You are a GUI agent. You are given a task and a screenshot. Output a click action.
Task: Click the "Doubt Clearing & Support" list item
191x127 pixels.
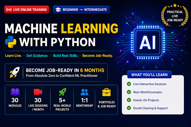coord(151,108)
